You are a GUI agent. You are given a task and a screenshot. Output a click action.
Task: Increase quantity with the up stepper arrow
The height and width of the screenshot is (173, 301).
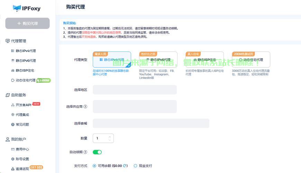click(110, 137)
